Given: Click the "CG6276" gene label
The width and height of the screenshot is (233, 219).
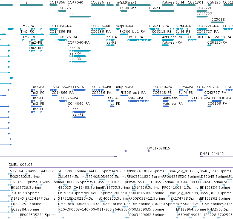Looking at the screenshot, I should click(64, 8).
